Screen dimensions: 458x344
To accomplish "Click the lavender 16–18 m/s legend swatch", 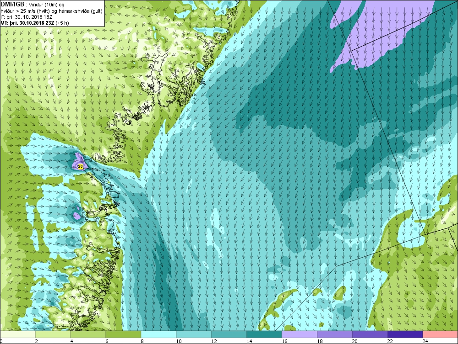I will click(300, 334).
